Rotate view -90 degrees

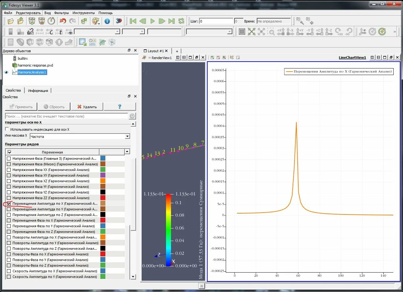click(348, 32)
